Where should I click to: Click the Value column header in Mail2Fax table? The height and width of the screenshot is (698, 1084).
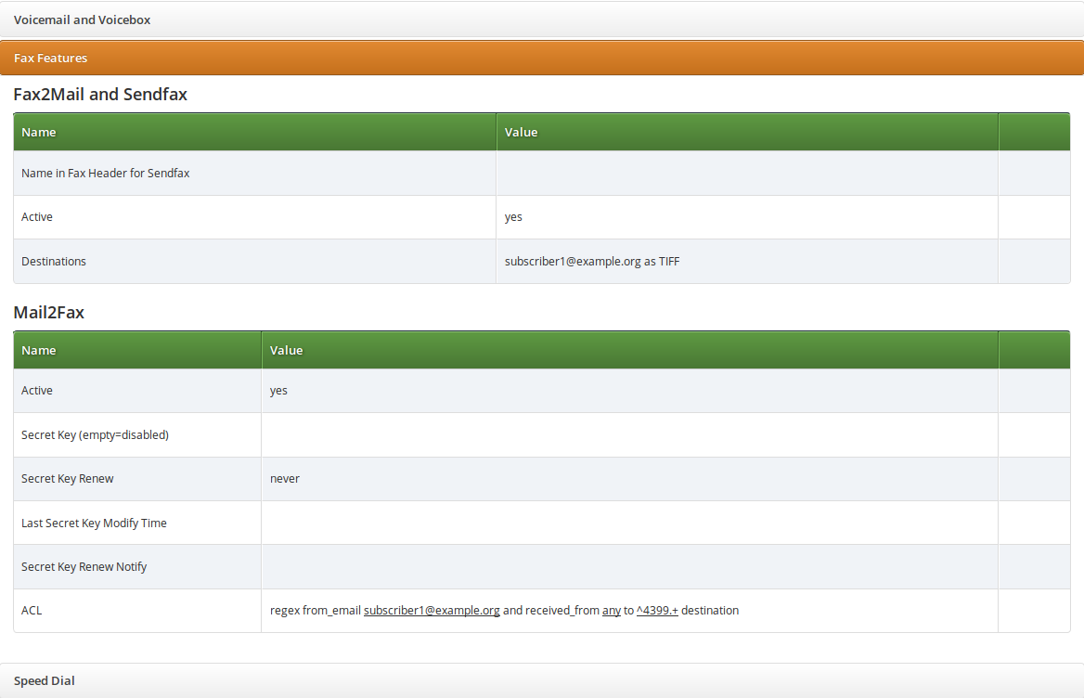tap(286, 350)
